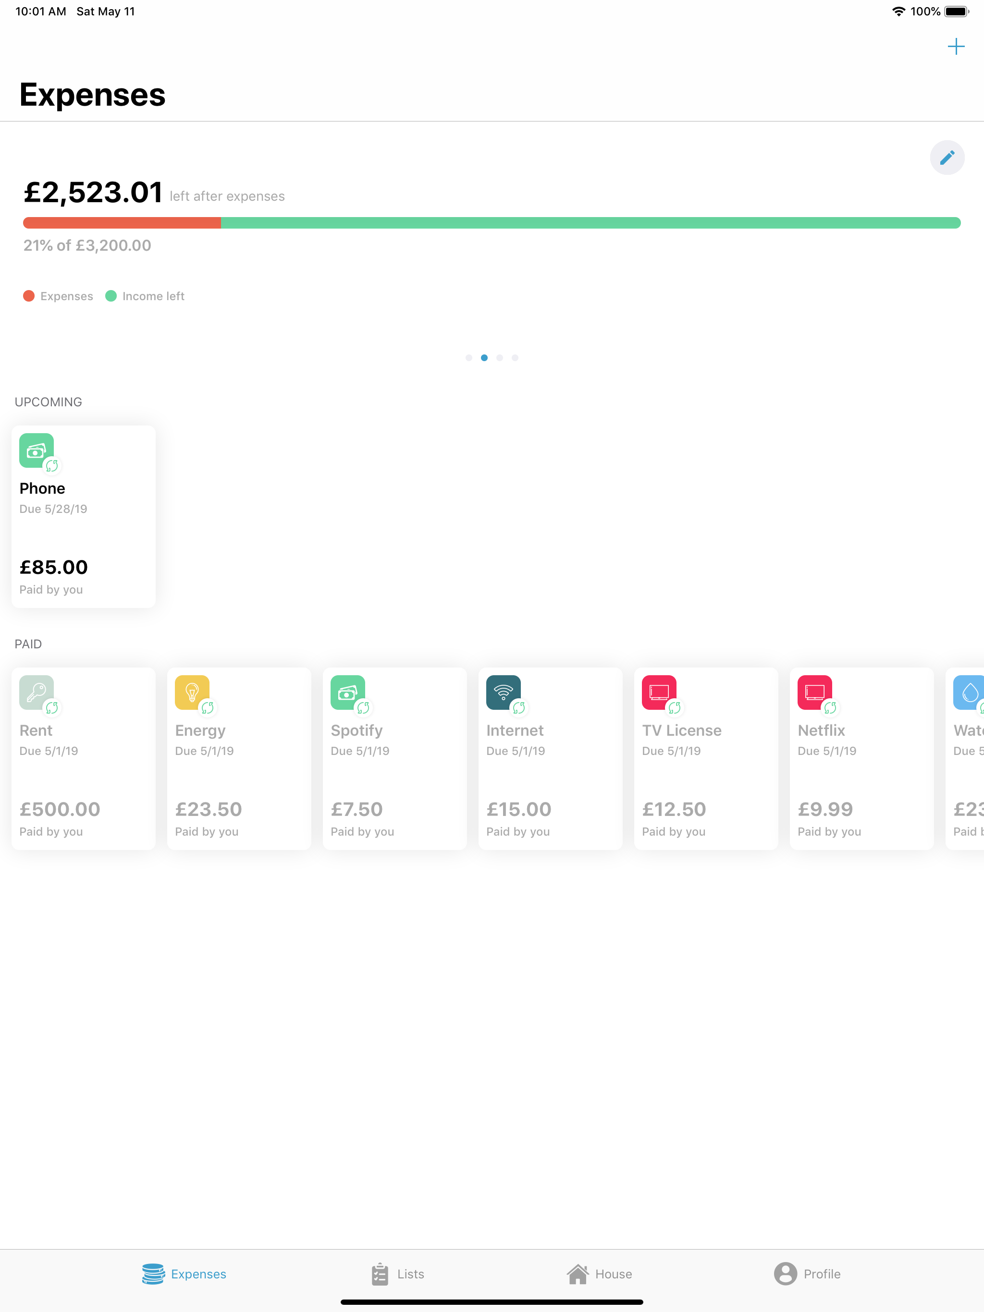Tap the UPCOMING section header
This screenshot has width=984, height=1312.
49,402
